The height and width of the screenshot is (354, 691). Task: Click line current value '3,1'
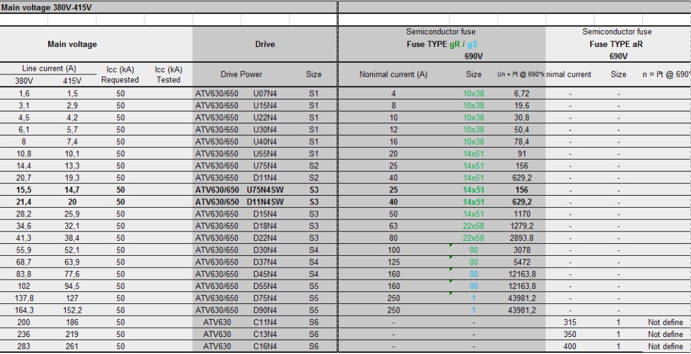(x=24, y=106)
